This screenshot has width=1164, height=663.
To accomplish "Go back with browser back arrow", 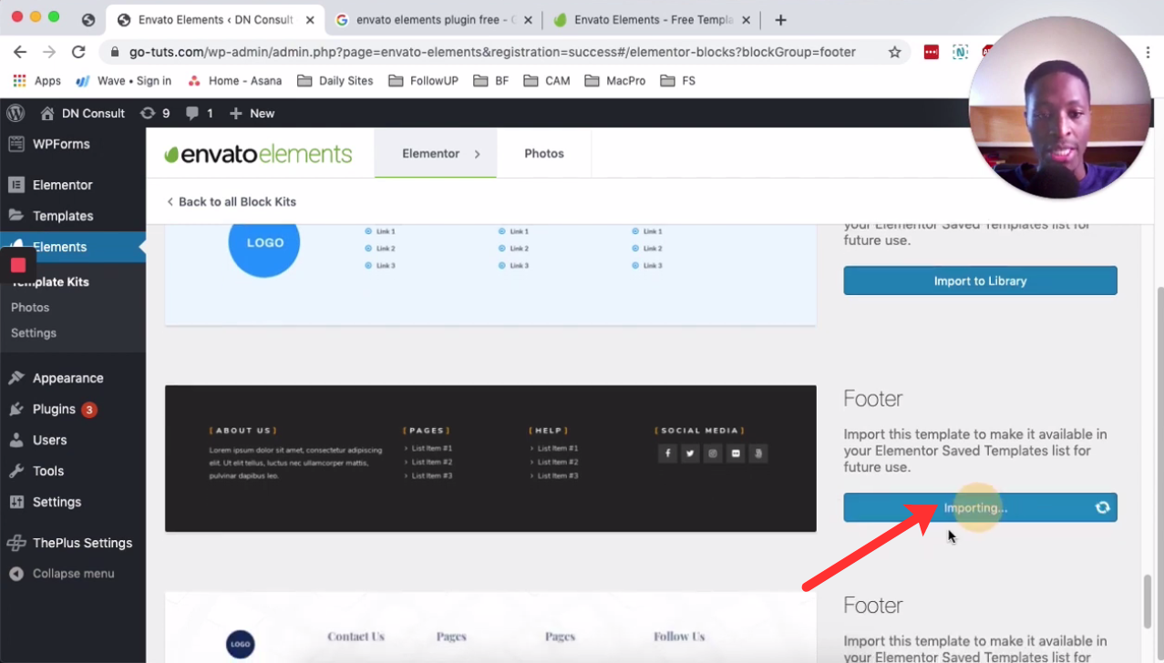I will point(20,52).
